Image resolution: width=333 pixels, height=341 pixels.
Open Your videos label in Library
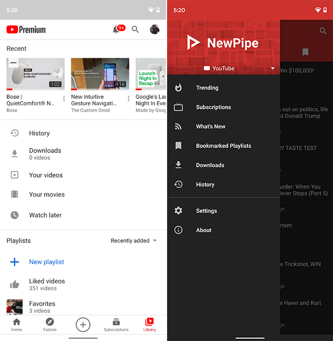(46, 175)
